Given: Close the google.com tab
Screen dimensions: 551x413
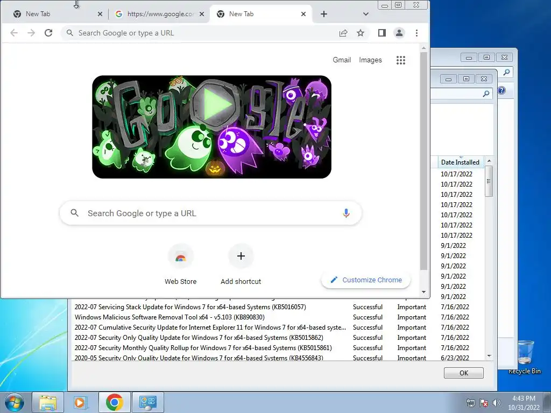Looking at the screenshot, I should pos(202,14).
